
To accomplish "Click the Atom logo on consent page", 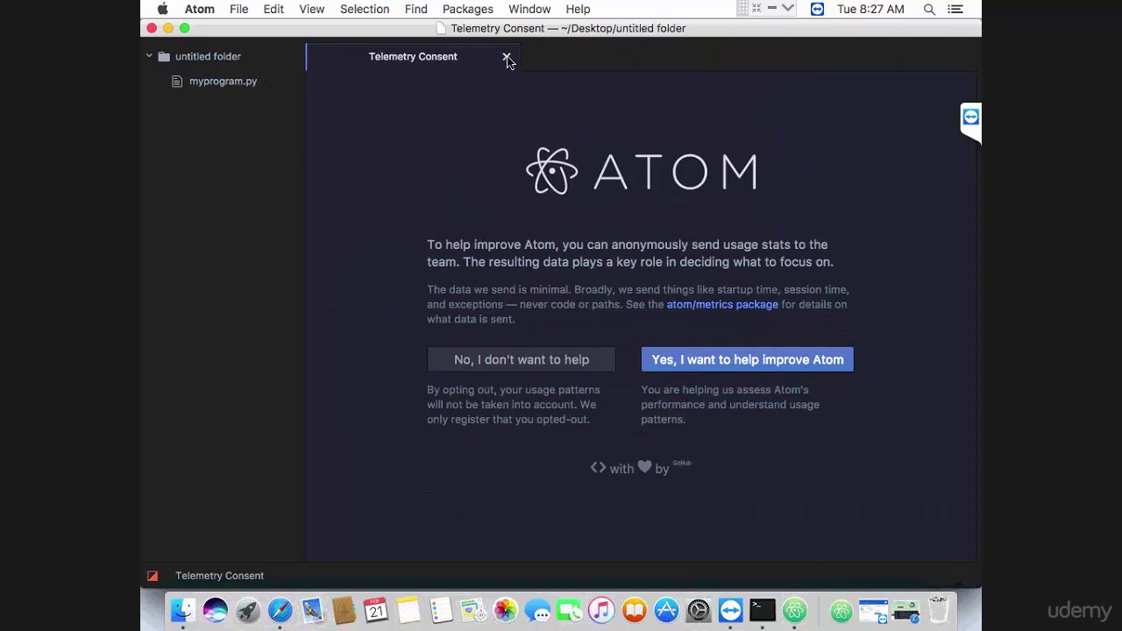I will (641, 171).
